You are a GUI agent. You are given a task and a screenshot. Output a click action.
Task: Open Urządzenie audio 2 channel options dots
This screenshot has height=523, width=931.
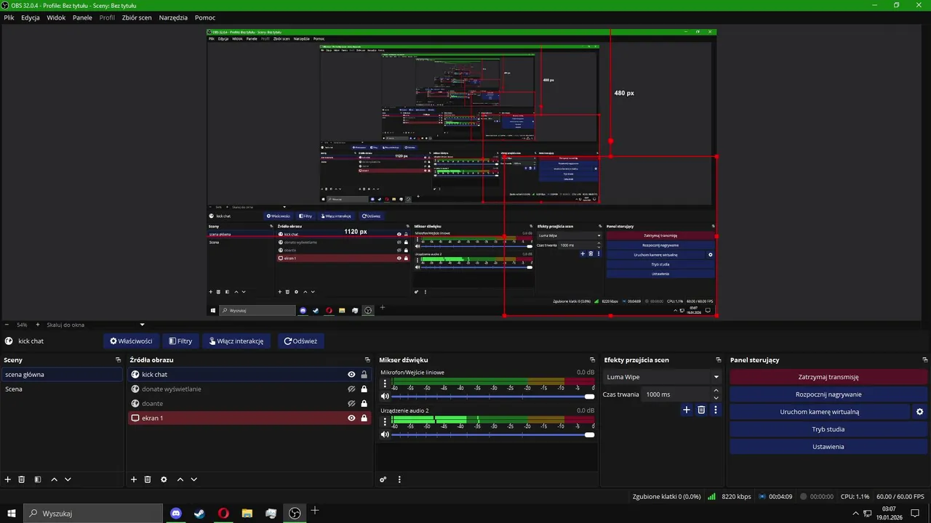coord(385,421)
